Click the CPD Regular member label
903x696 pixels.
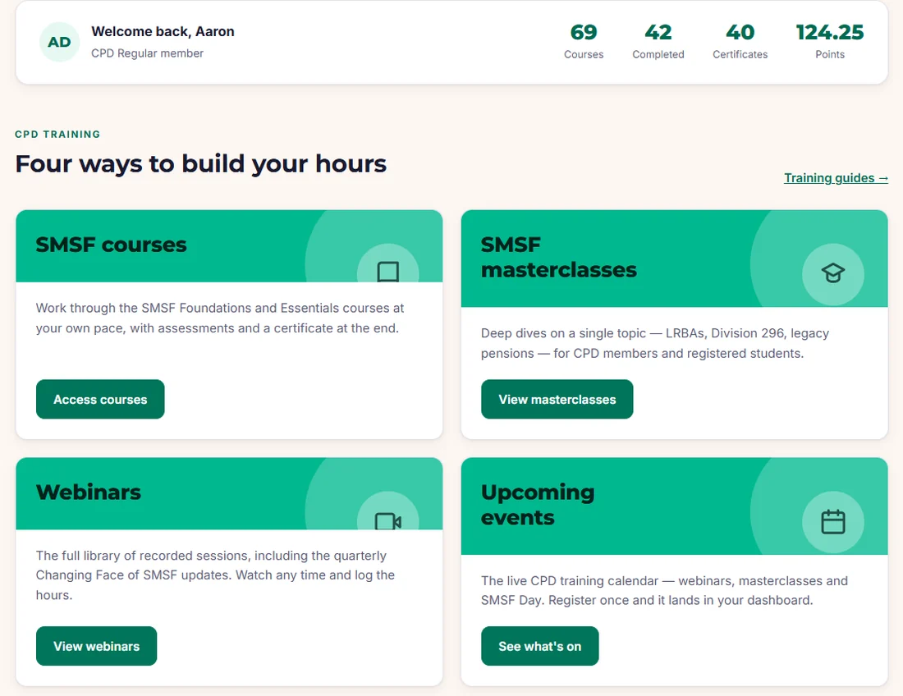148,53
